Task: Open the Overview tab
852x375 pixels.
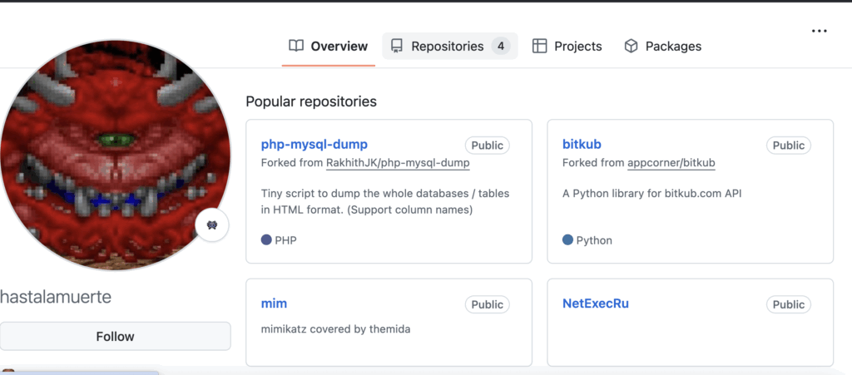Action: tap(328, 46)
